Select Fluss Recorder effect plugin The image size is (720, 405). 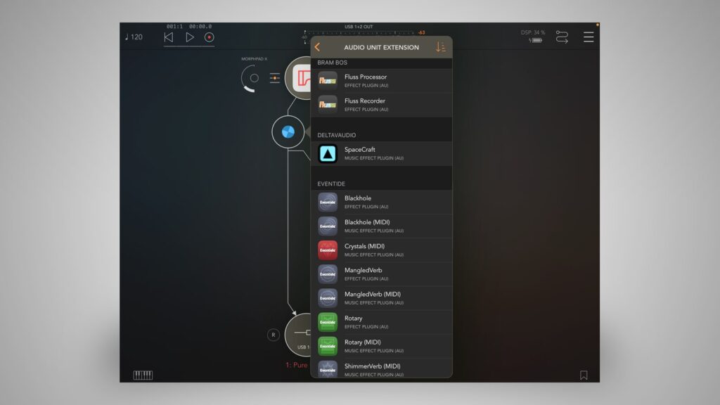(381, 105)
